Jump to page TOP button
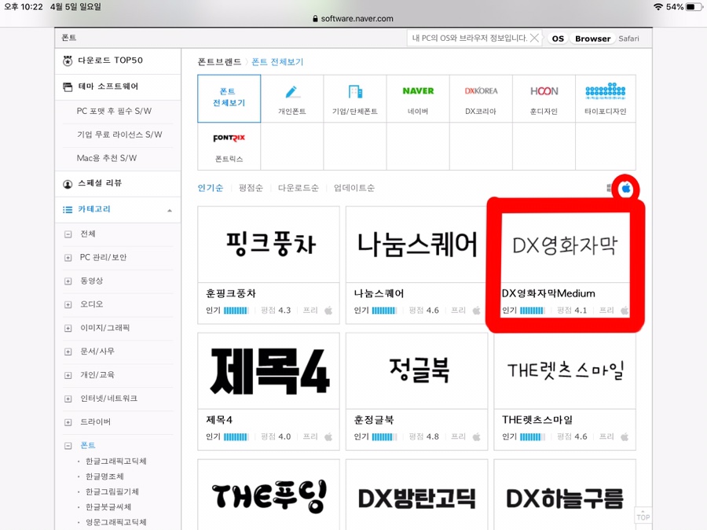The image size is (707, 530). [x=643, y=517]
